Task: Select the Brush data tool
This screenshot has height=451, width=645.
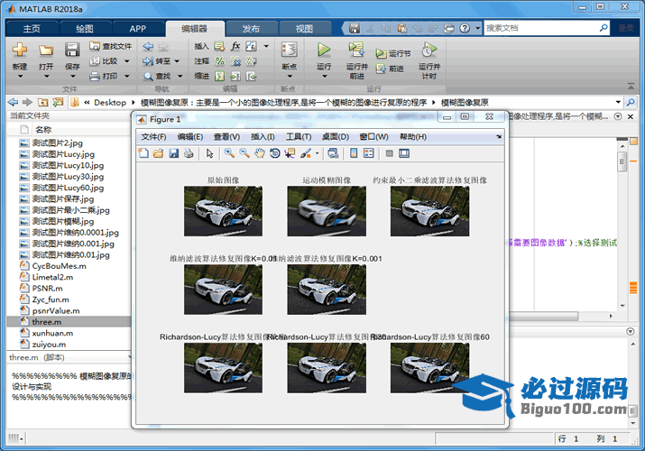Action: tap(305, 153)
